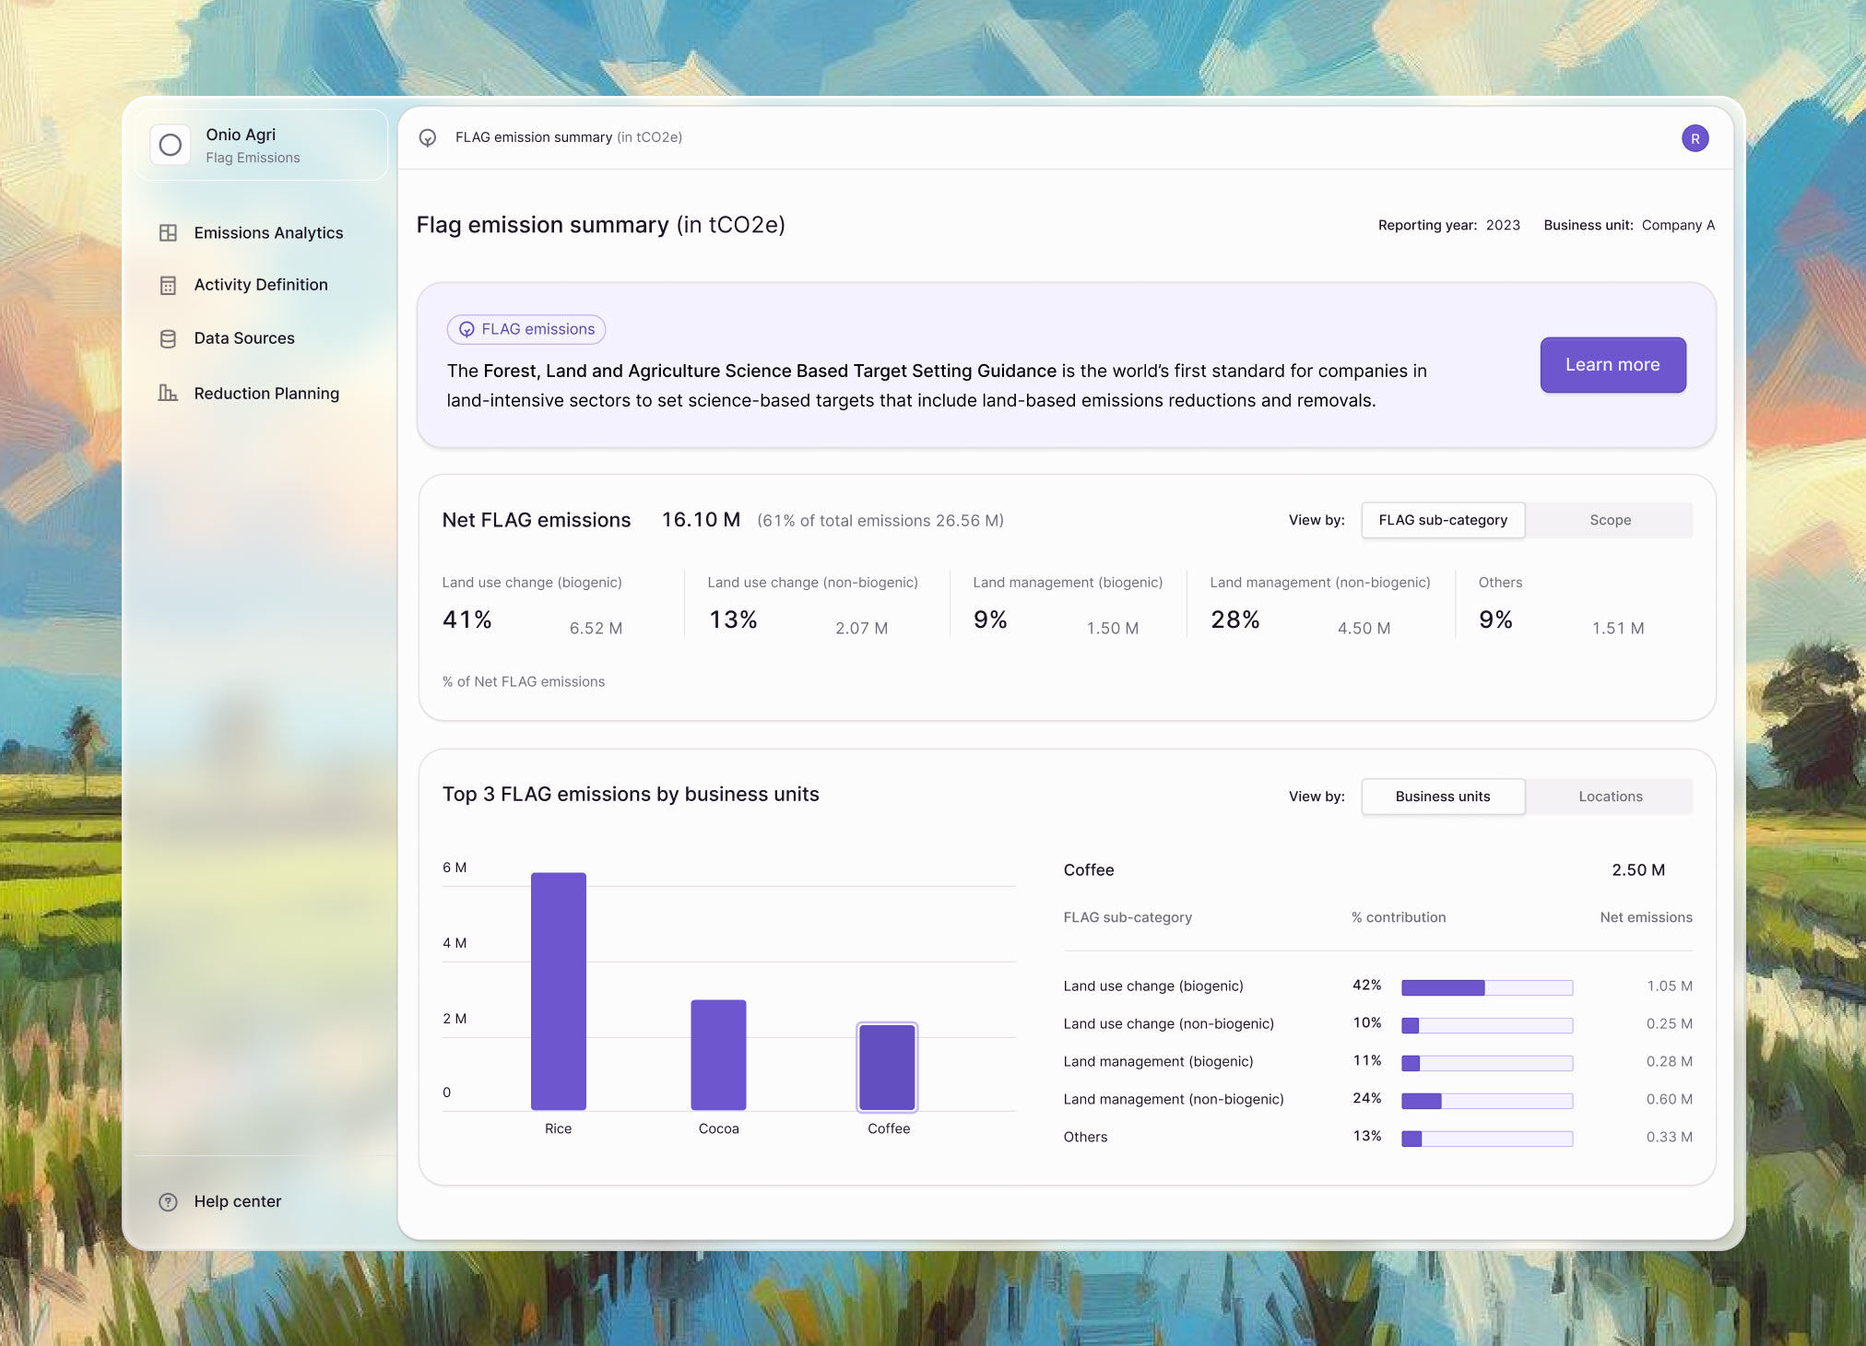Screen dimensions: 1866x1346
Task: Click the 24% Land management non-biogenic bar
Action: [1487, 1101]
